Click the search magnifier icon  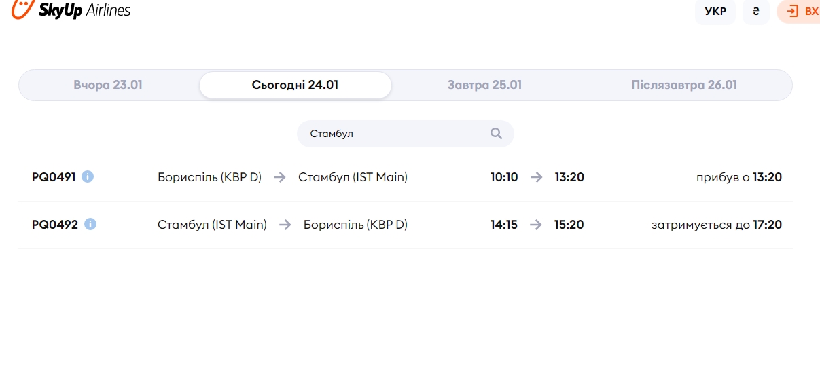click(x=496, y=134)
